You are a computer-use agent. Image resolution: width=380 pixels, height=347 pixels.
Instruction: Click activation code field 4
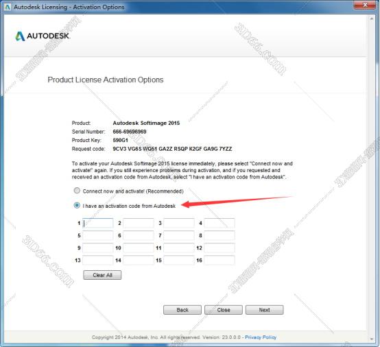tap(219, 223)
